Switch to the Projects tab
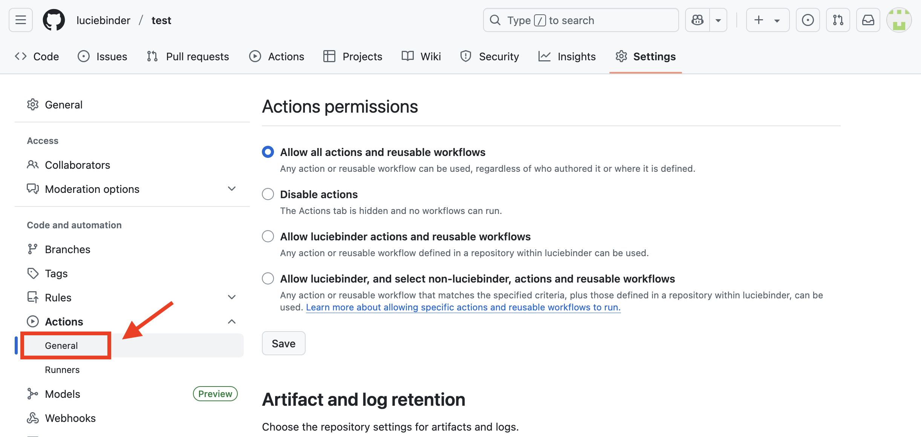 pyautogui.click(x=353, y=57)
